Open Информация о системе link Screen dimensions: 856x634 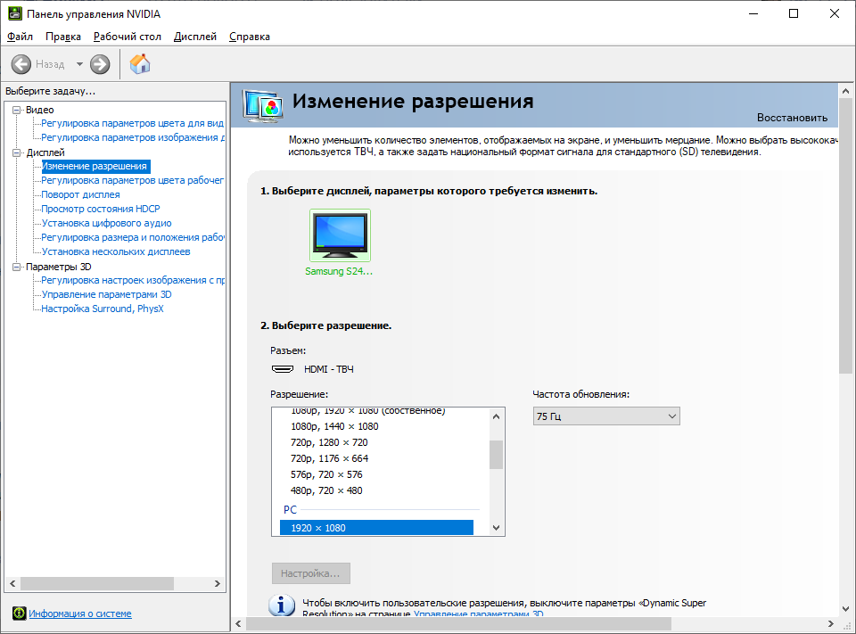(79, 613)
